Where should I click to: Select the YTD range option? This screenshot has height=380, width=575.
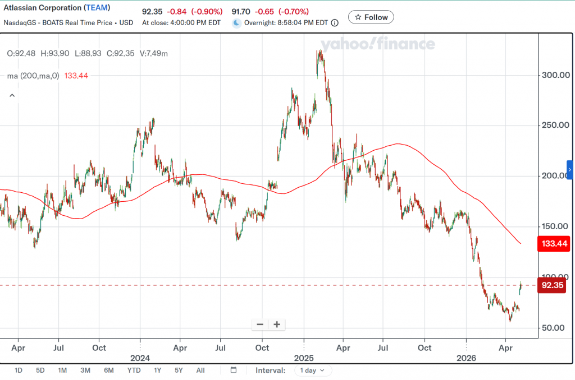click(134, 370)
